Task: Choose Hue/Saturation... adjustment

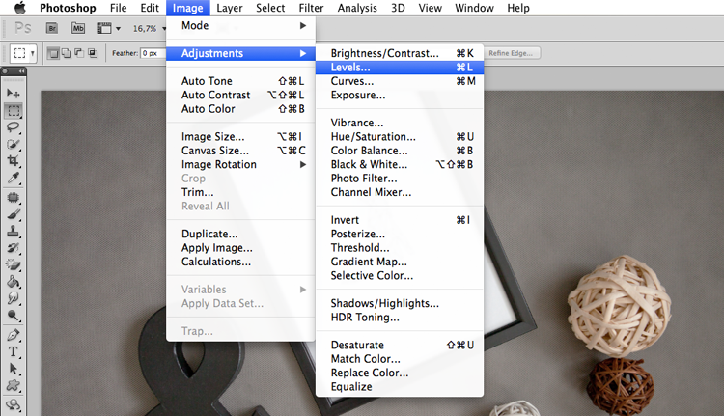Action: pos(400,137)
